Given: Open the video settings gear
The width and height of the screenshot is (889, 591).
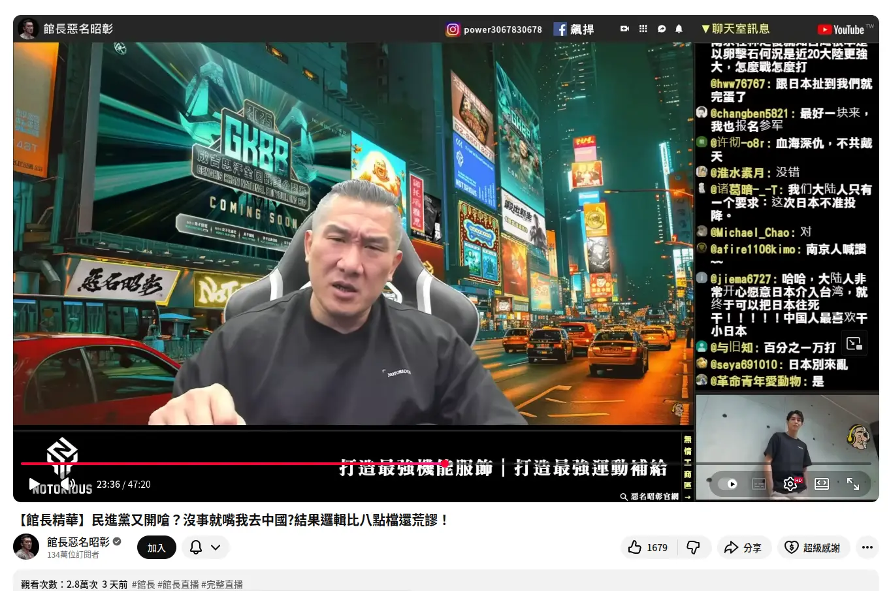Looking at the screenshot, I should click(790, 484).
